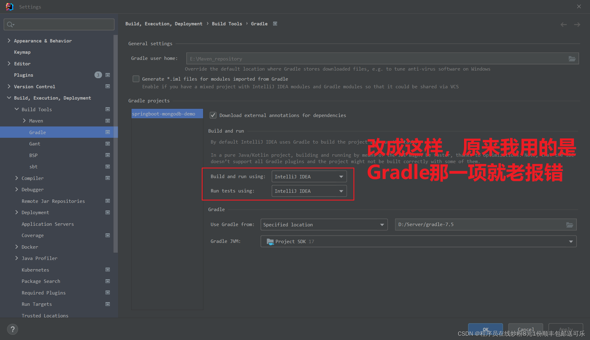Click the project-level icon beside Deployment
This screenshot has width=590, height=340.
108,212
